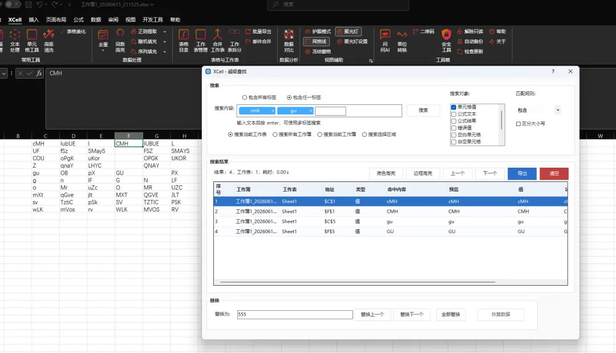Expand the 正则提取 dropdown arrow
Viewport: 616px width, 353px height.
coord(165,32)
